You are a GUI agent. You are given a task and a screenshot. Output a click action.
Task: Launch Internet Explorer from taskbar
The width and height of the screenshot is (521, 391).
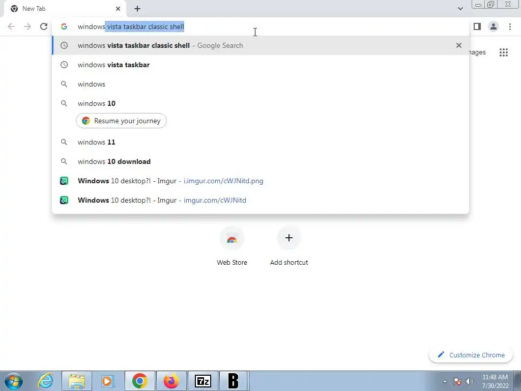coord(45,381)
